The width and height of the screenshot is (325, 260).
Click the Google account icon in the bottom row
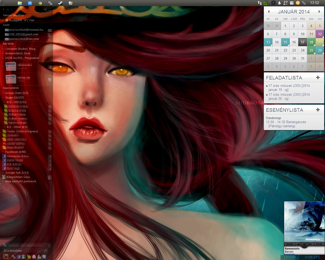tap(24, 257)
